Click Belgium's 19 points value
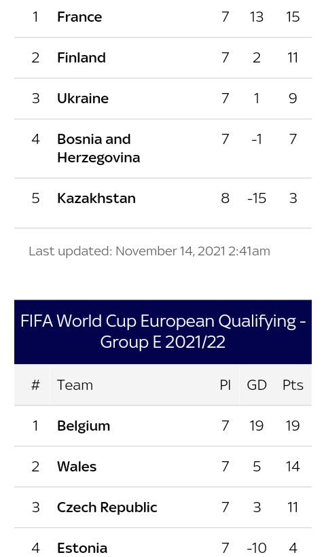This screenshot has width=326, height=557. point(293,426)
